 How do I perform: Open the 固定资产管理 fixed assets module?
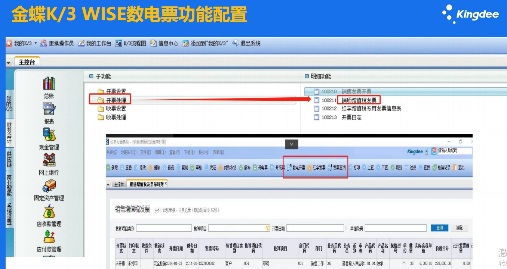click(49, 190)
